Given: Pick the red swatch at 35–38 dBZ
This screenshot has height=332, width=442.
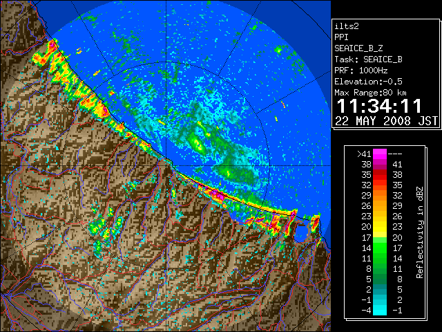Looking at the screenshot, I should [380, 175].
